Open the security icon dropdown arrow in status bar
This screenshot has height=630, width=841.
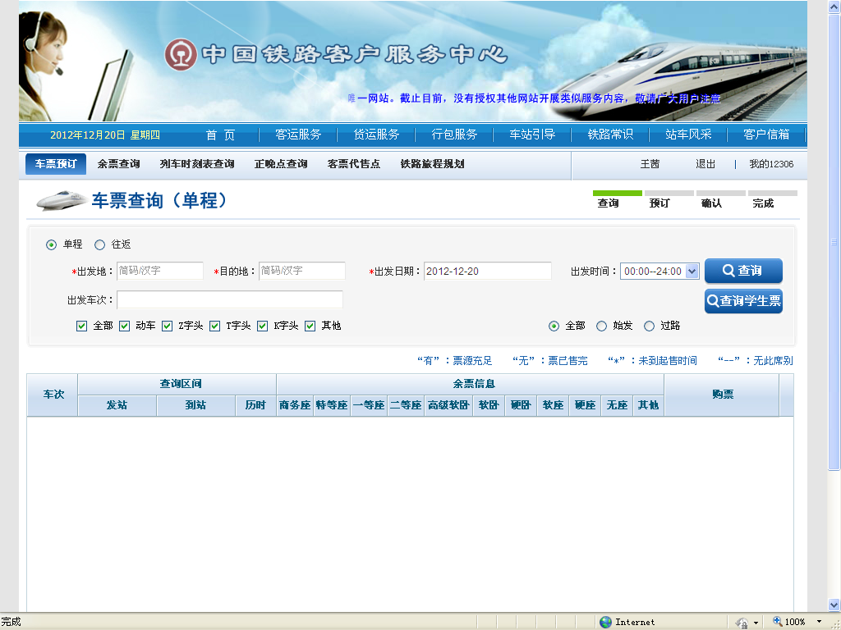[x=756, y=623]
